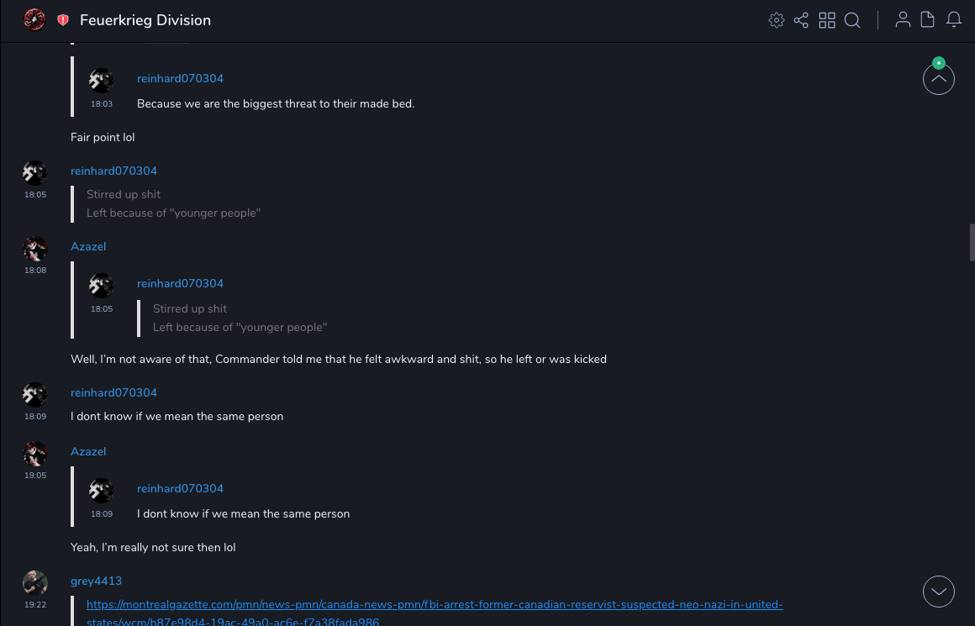This screenshot has height=626, width=975.
Task: Search messages with the magnifier icon
Action: coord(852,20)
